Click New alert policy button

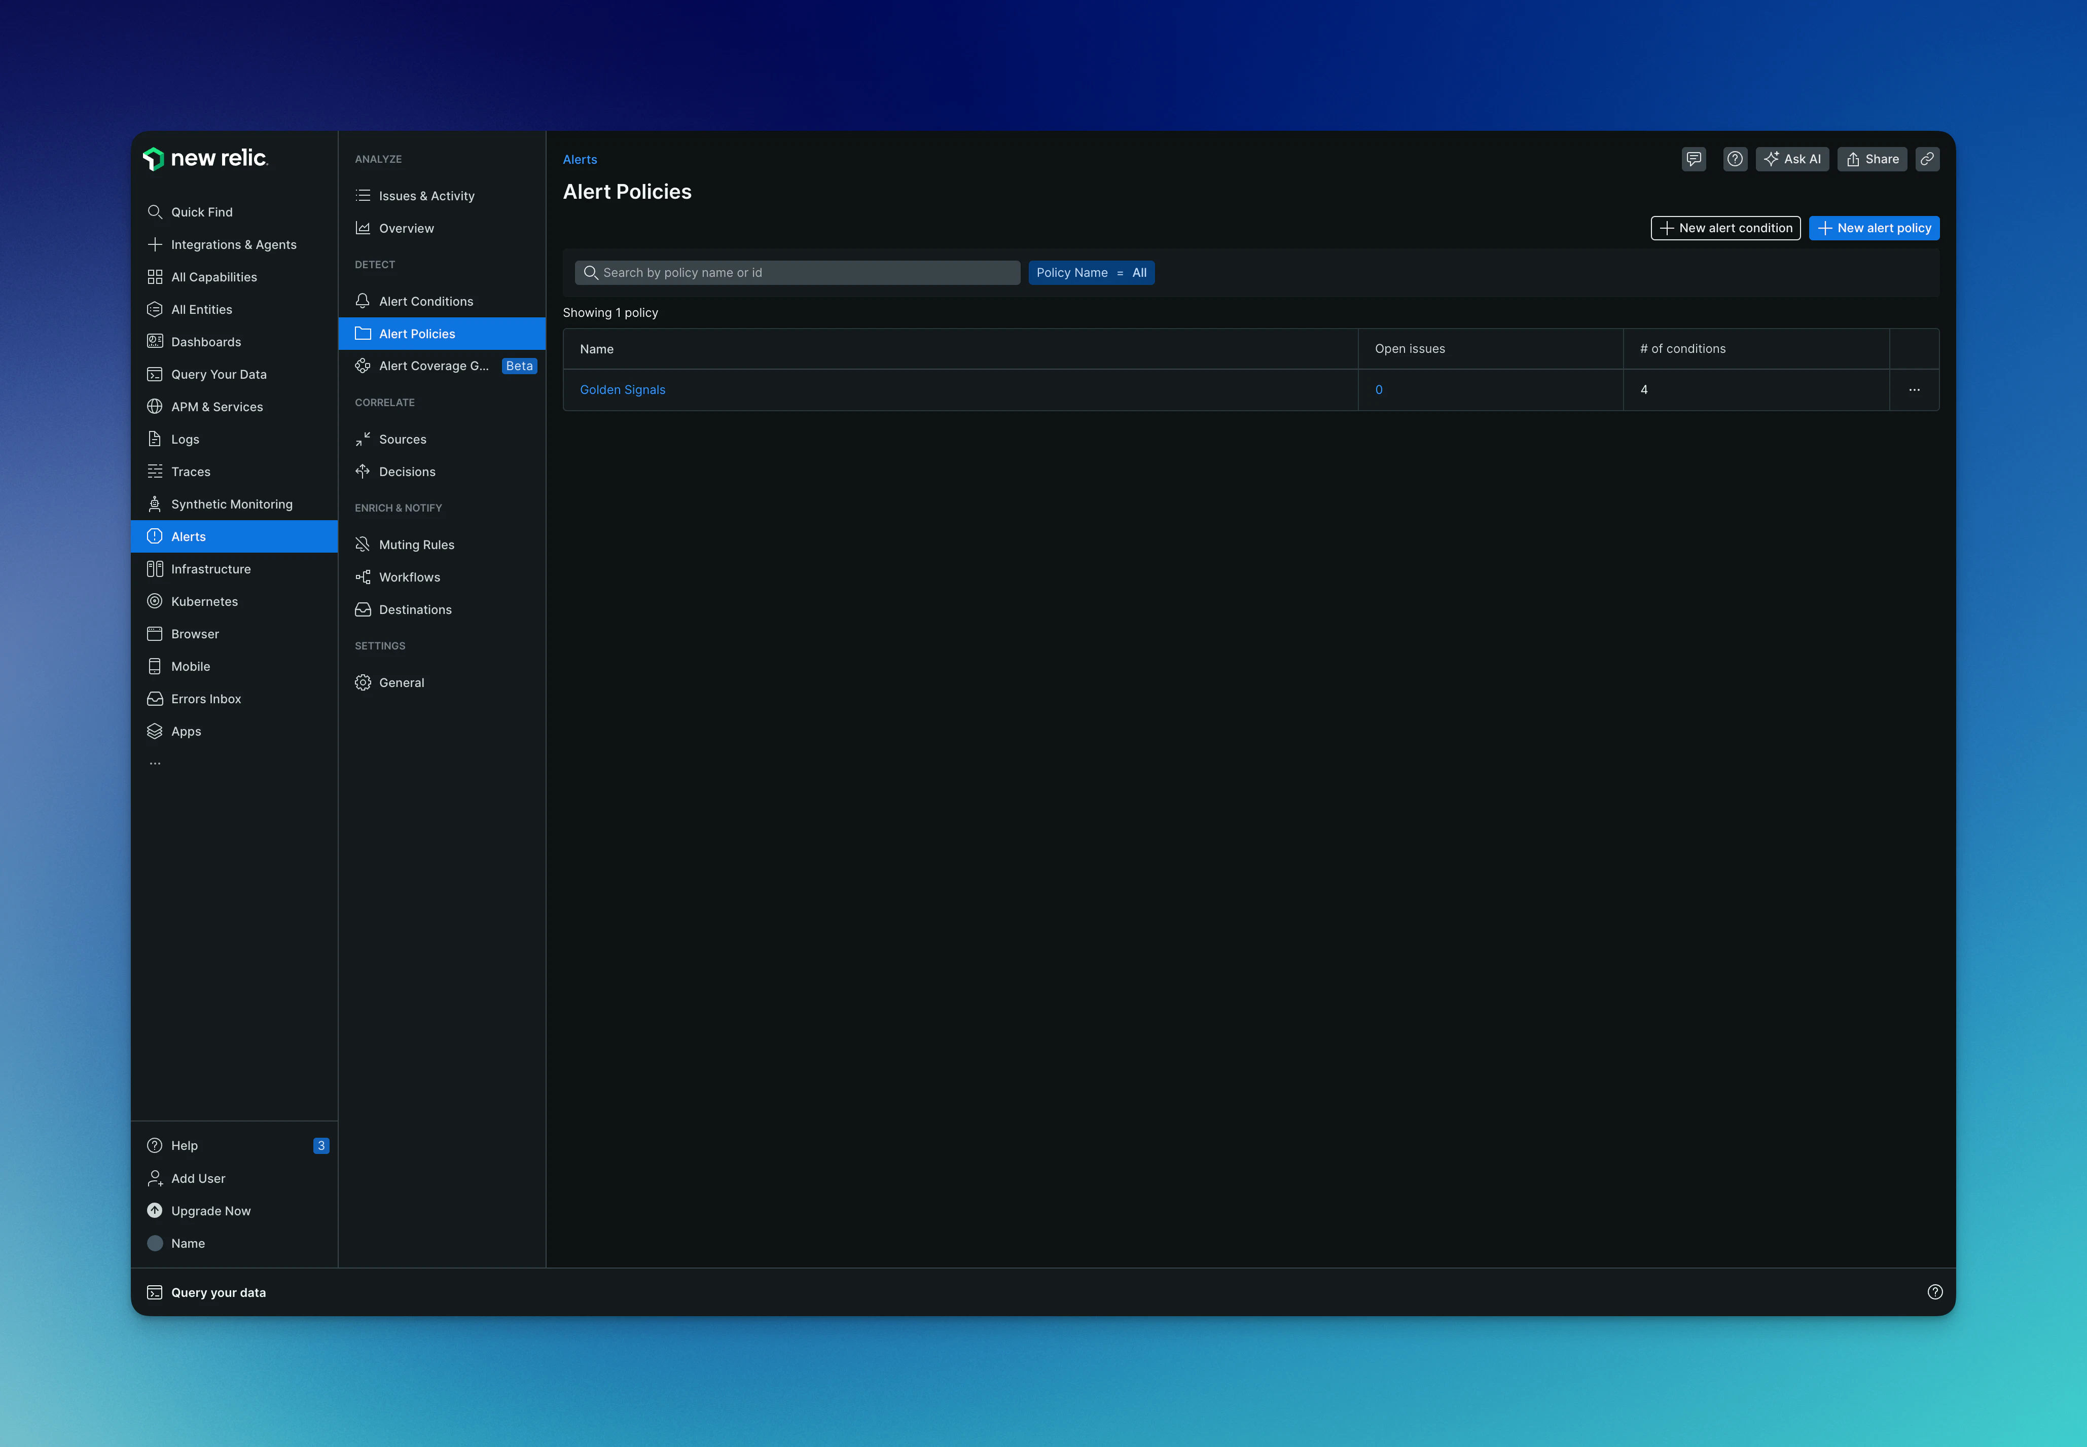click(x=1874, y=229)
